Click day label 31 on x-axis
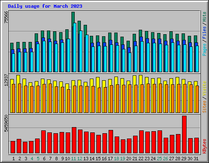This screenshot has width=209, height=163. 196,159
